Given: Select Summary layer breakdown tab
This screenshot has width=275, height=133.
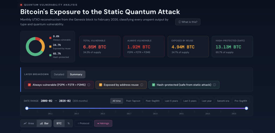Looking at the screenshot, I should (76, 74).
